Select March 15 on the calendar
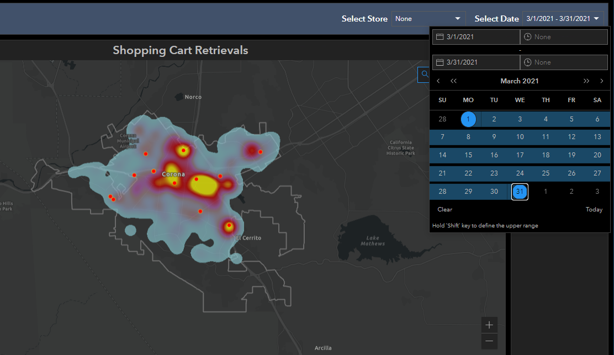The width and height of the screenshot is (614, 355). pyautogui.click(x=468, y=155)
